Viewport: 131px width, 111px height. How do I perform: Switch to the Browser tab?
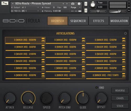[58, 21]
